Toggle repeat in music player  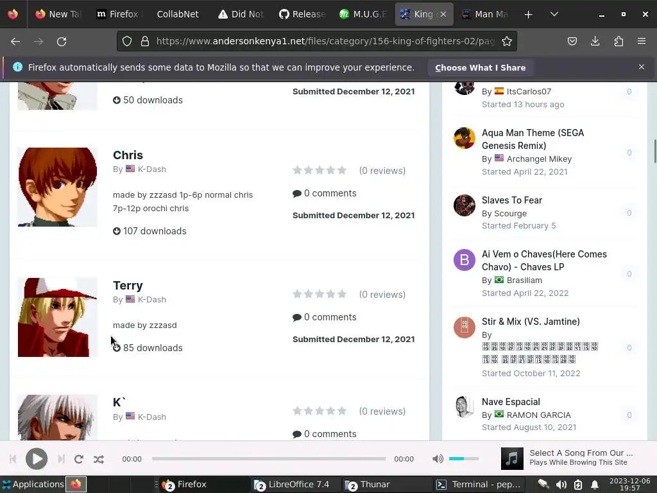point(79,459)
